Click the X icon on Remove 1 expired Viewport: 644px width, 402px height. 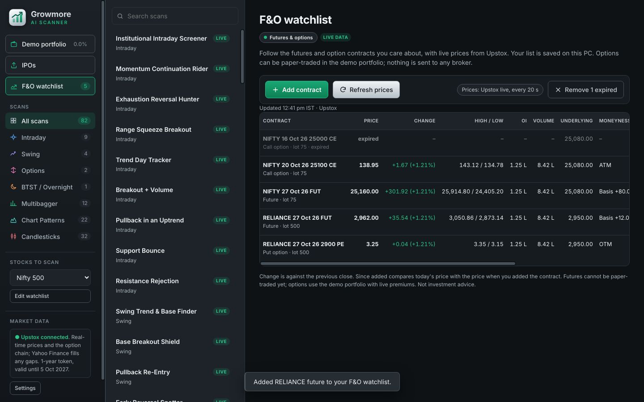coord(558,90)
